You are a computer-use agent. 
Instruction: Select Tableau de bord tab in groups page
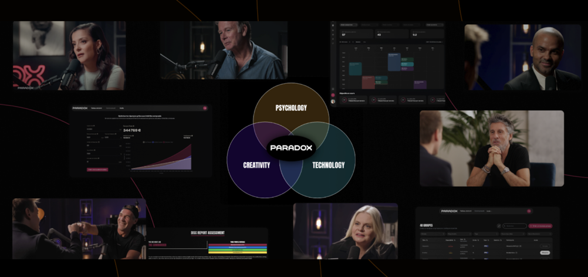(467, 211)
